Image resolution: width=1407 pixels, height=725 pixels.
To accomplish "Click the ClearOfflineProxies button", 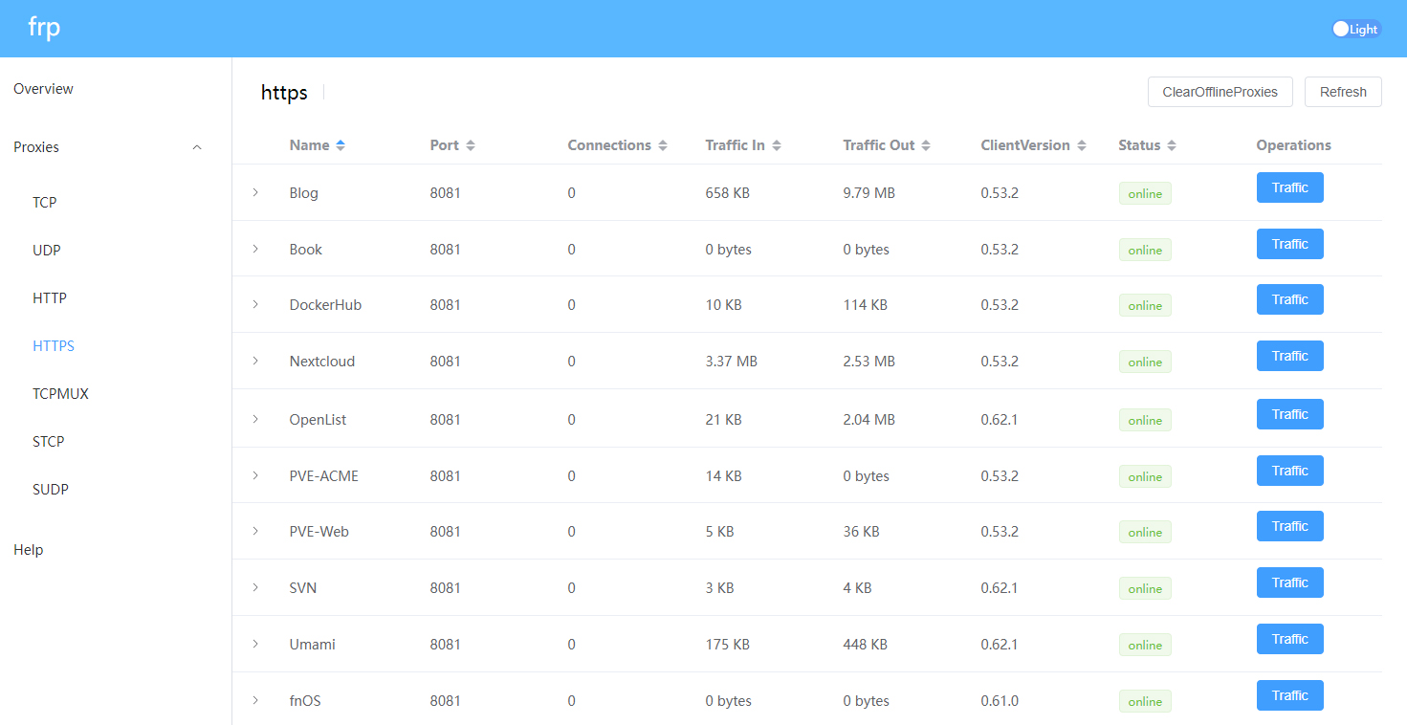I will pos(1220,92).
